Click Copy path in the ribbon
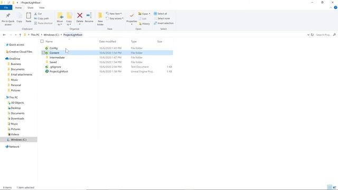The width and height of the screenshot is (338, 190). click(42, 18)
